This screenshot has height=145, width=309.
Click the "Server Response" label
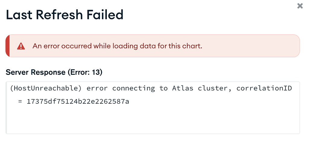(36, 72)
